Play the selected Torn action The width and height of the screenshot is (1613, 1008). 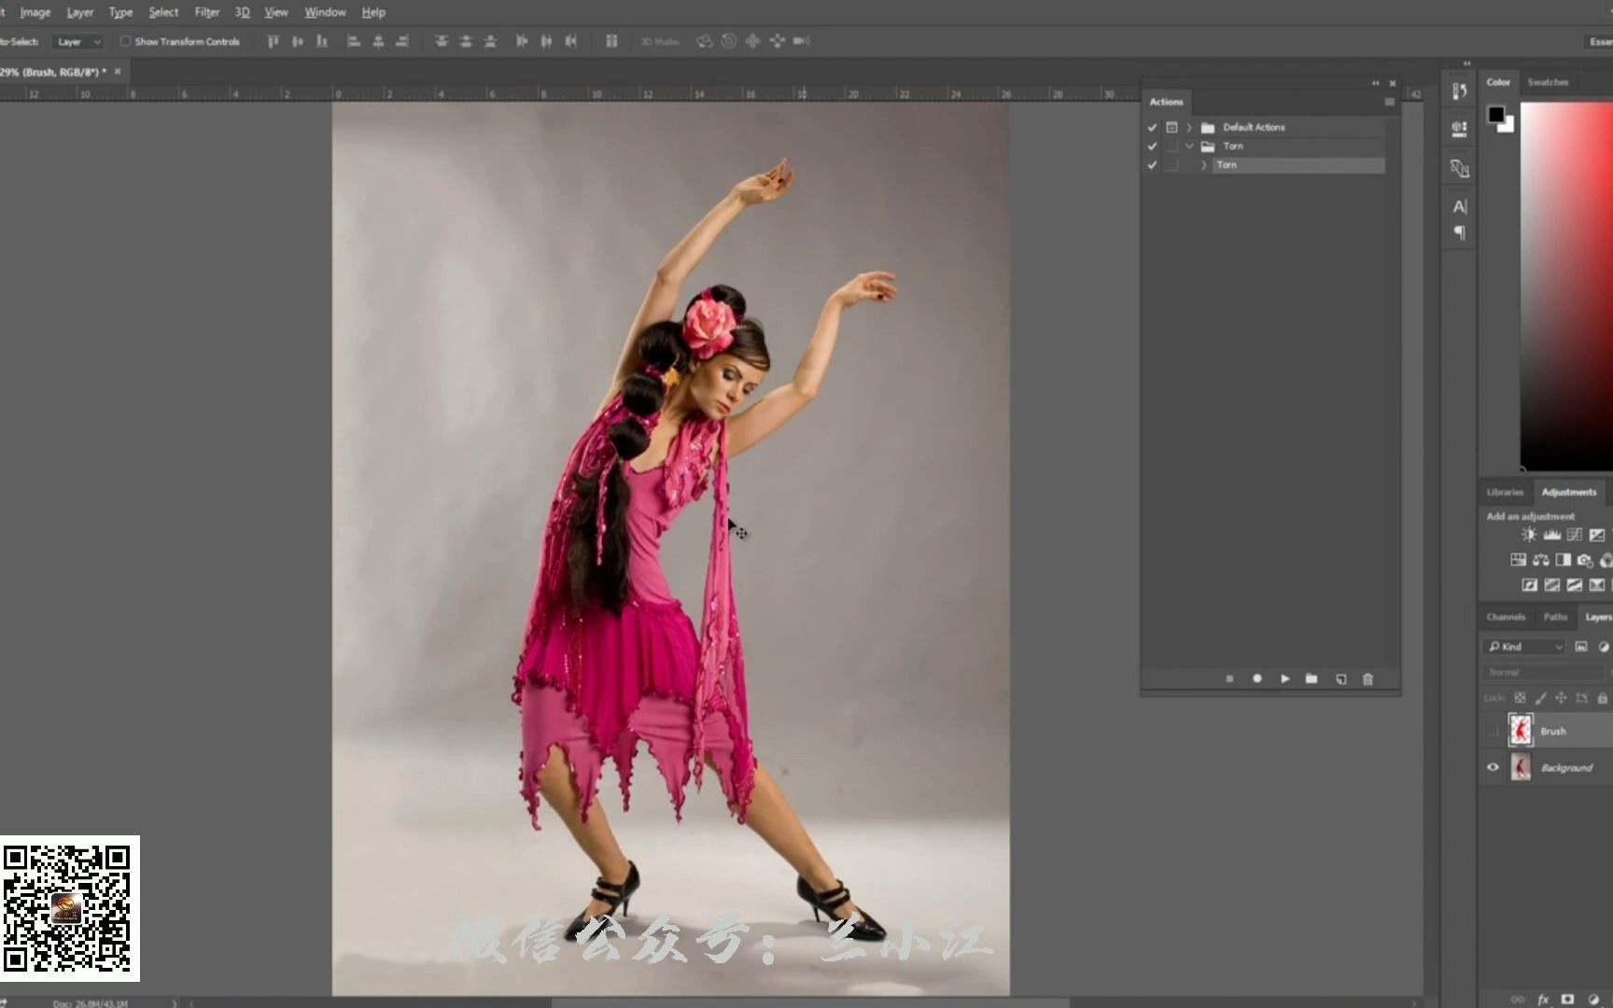coord(1285,679)
